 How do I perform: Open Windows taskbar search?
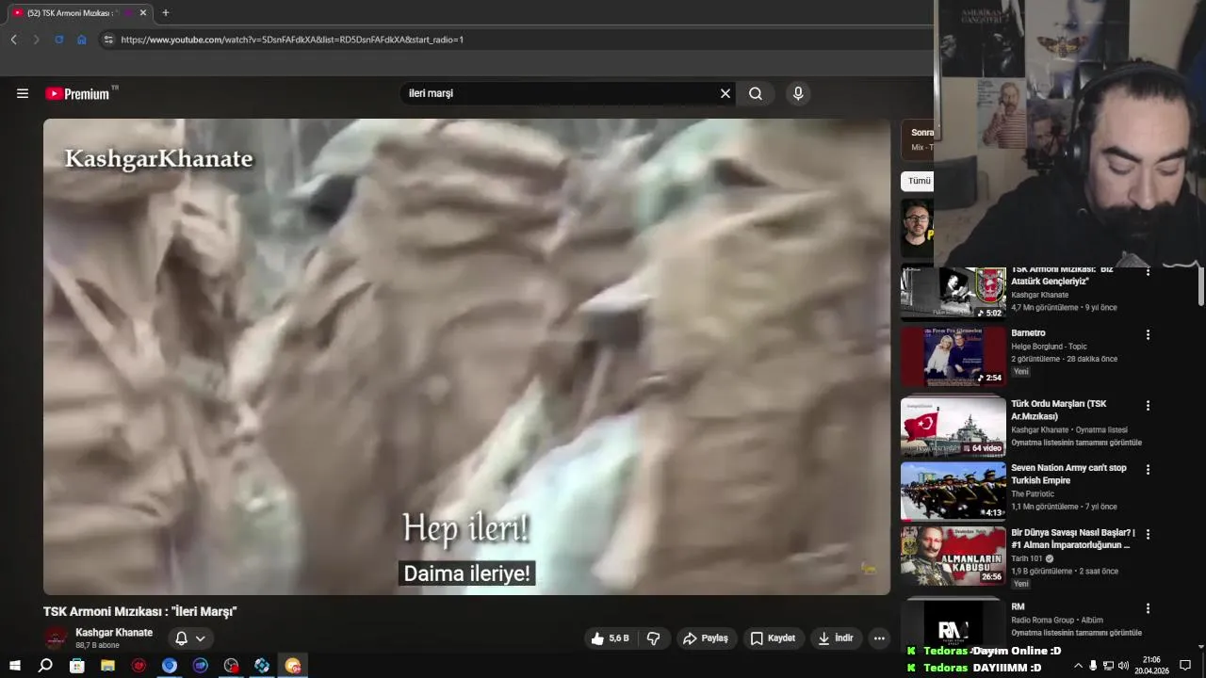[45, 666]
